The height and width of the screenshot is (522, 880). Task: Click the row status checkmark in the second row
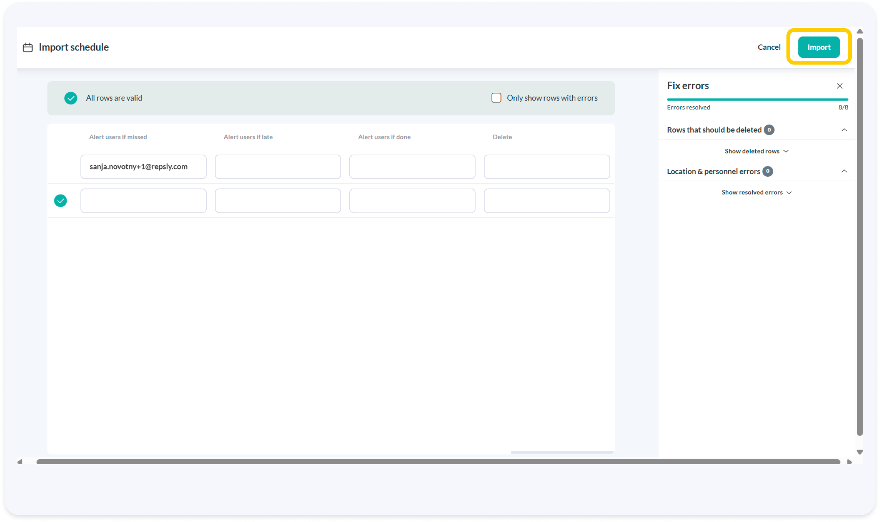[60, 201]
